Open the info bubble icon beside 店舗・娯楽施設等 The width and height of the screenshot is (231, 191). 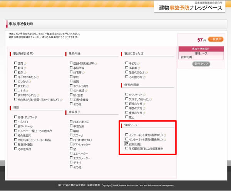click(95, 64)
